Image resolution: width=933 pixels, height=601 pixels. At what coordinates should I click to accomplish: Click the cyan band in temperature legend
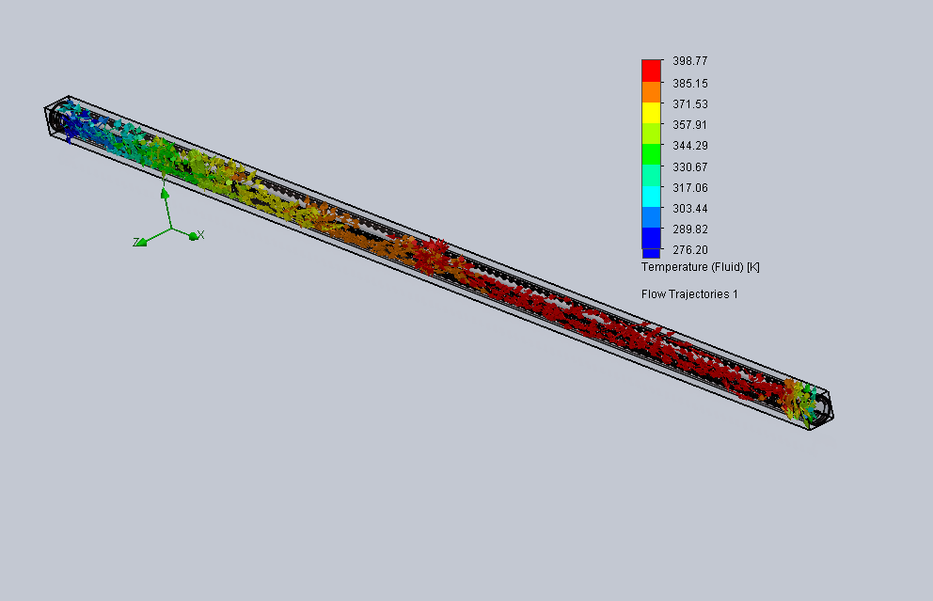tap(651, 196)
